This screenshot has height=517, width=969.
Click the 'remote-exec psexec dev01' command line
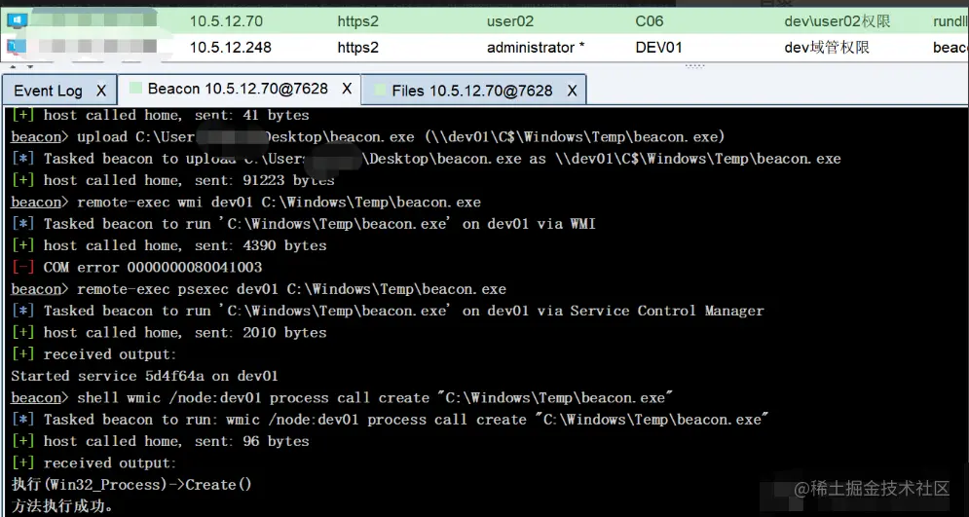click(258, 289)
